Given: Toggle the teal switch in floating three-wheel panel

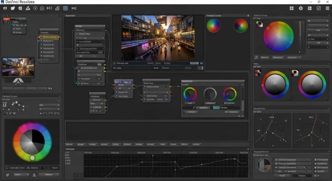Looking at the screenshot, I should 216,107.
